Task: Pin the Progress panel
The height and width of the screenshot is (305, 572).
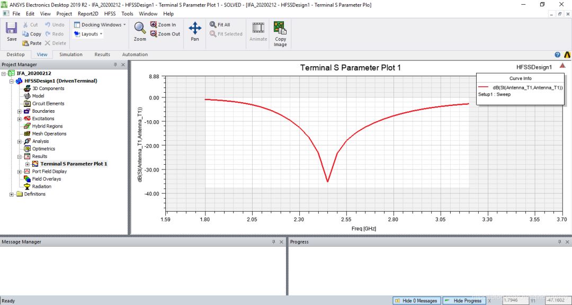Action: [559, 242]
